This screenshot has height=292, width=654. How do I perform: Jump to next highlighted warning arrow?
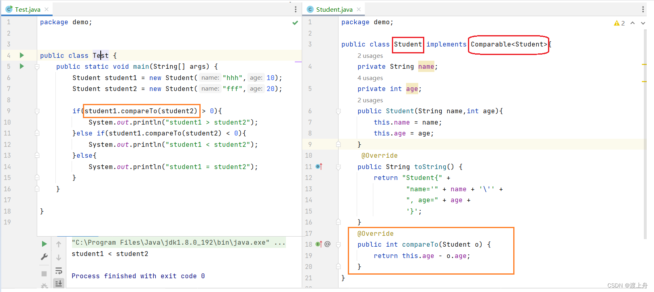click(x=643, y=23)
